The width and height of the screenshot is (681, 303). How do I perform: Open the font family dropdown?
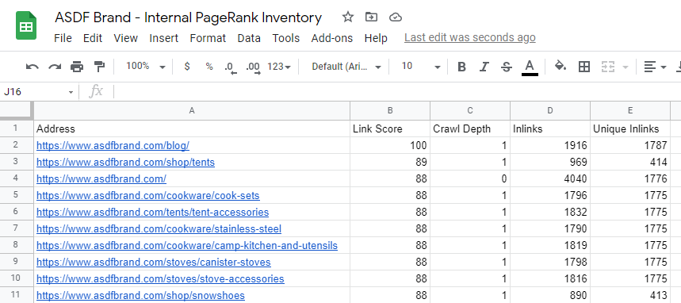[346, 67]
